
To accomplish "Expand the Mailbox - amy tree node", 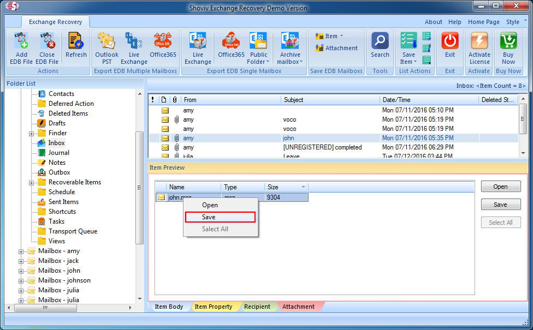I will [21, 251].
